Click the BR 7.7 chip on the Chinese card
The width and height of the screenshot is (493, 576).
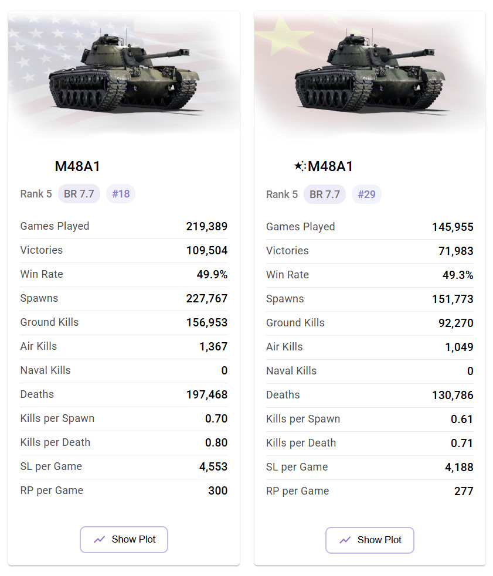(x=325, y=195)
